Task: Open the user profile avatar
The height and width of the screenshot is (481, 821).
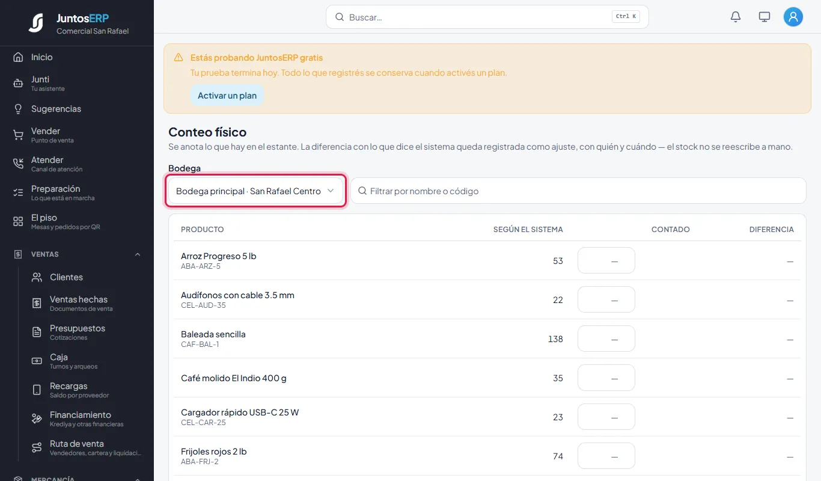Action: coord(793,17)
